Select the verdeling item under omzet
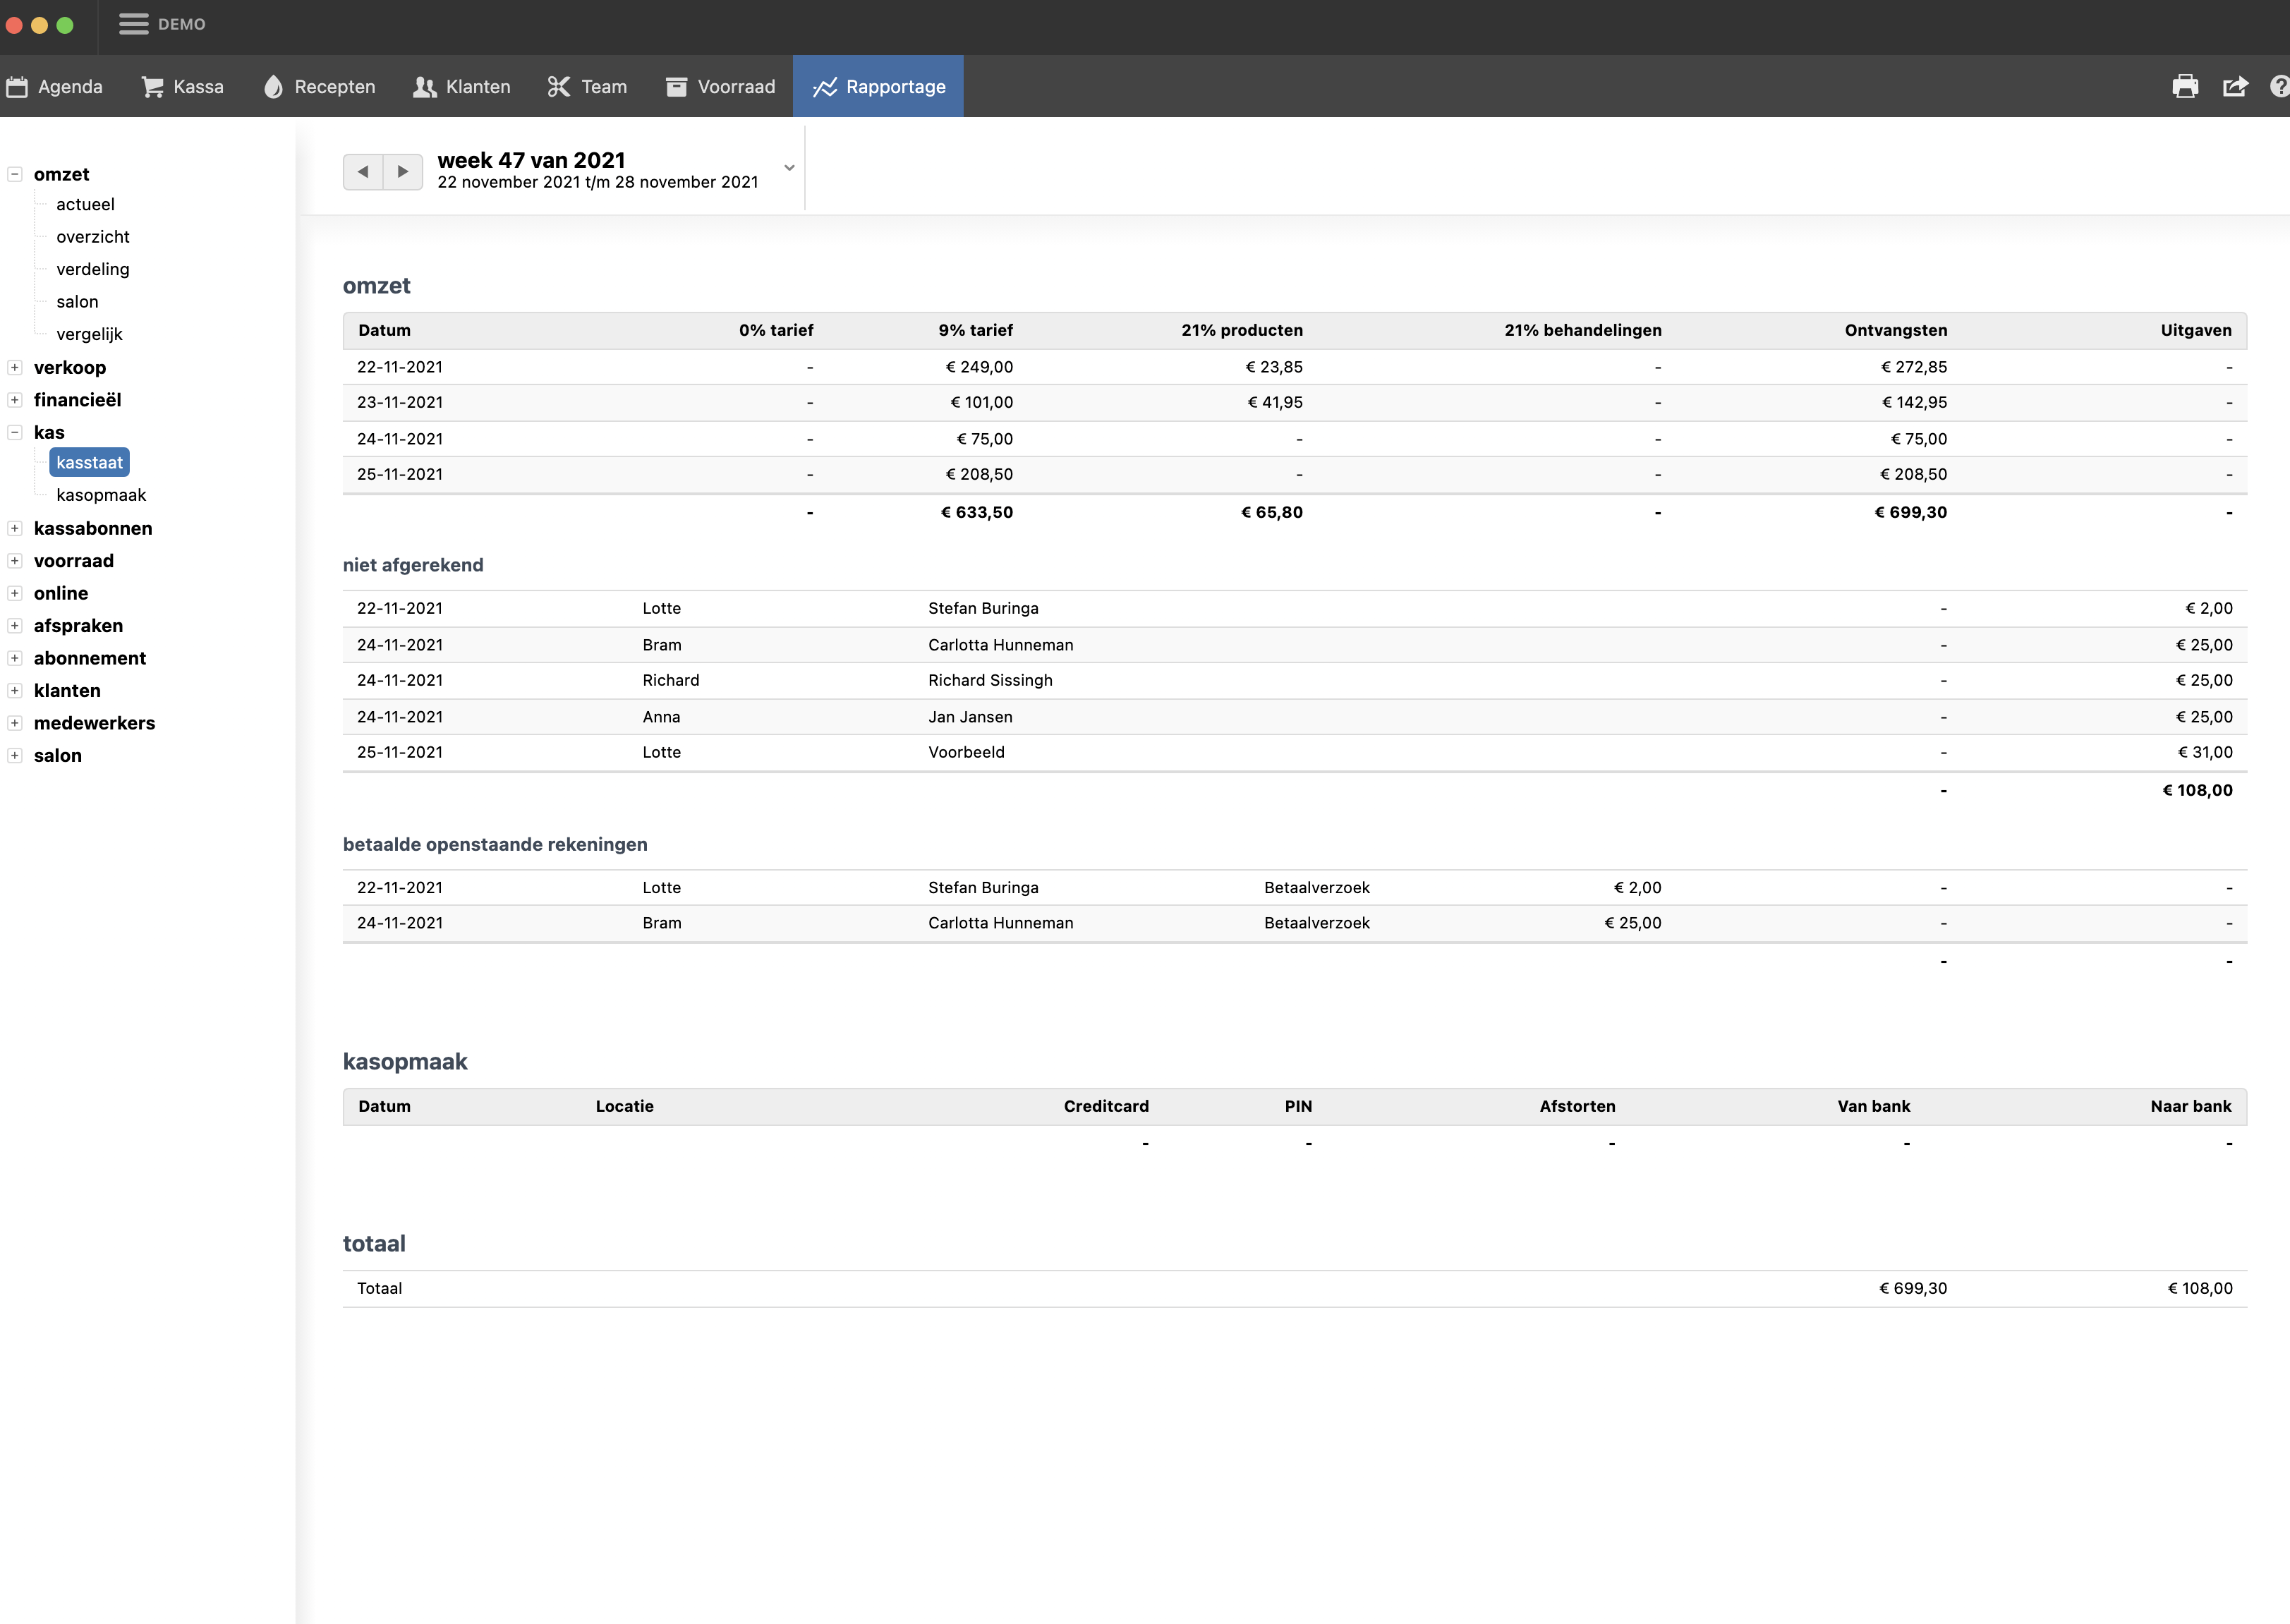 pyautogui.click(x=93, y=269)
